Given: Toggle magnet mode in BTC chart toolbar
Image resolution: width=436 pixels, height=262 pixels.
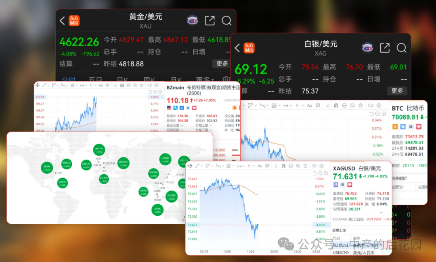Looking at the screenshot, I should 336,105.
